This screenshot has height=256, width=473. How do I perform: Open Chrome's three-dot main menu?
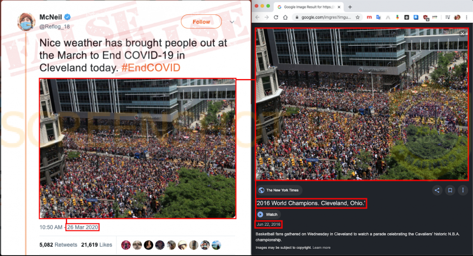(x=467, y=18)
